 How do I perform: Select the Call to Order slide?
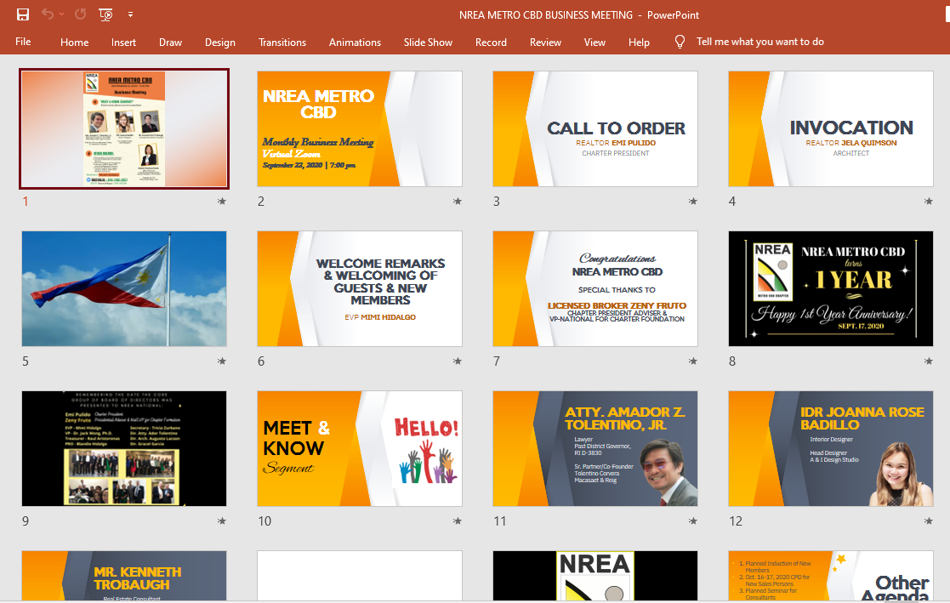pos(595,128)
